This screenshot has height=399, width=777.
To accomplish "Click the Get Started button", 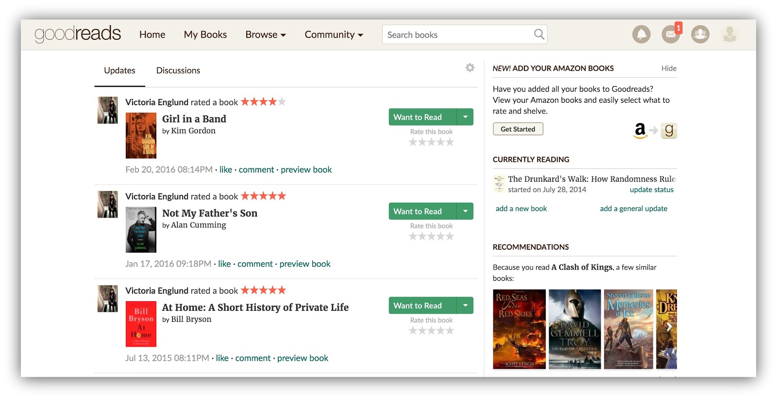I will tap(518, 129).
